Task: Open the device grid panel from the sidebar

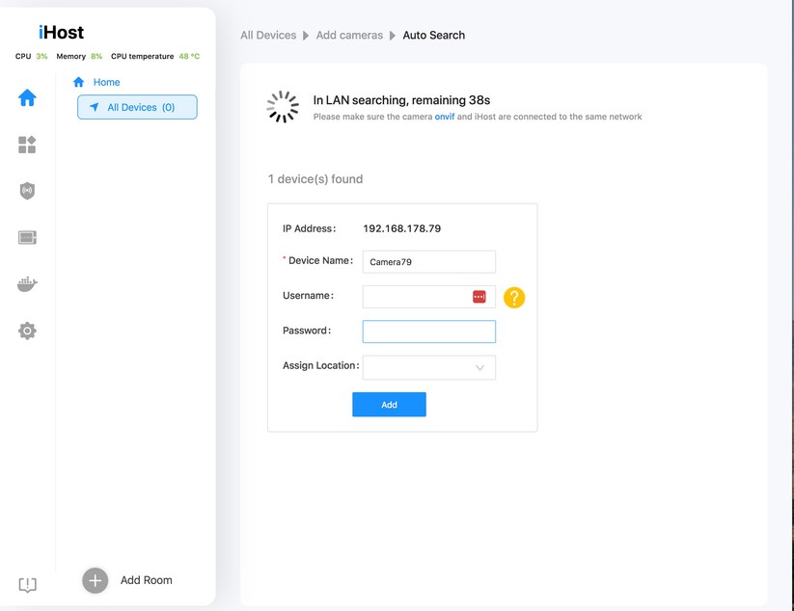Action: (x=26, y=145)
